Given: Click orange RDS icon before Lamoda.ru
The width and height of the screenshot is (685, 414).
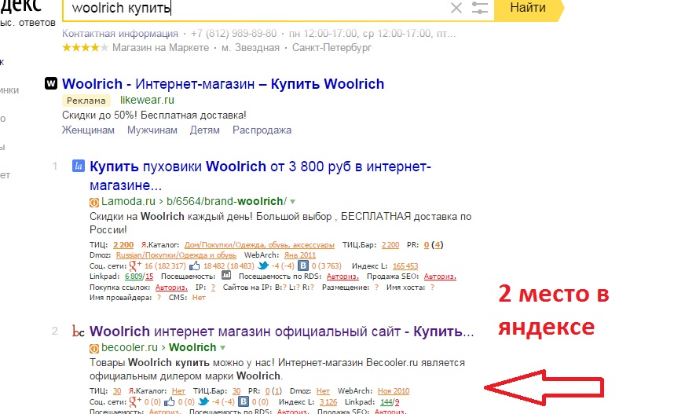Looking at the screenshot, I should coord(94,202).
